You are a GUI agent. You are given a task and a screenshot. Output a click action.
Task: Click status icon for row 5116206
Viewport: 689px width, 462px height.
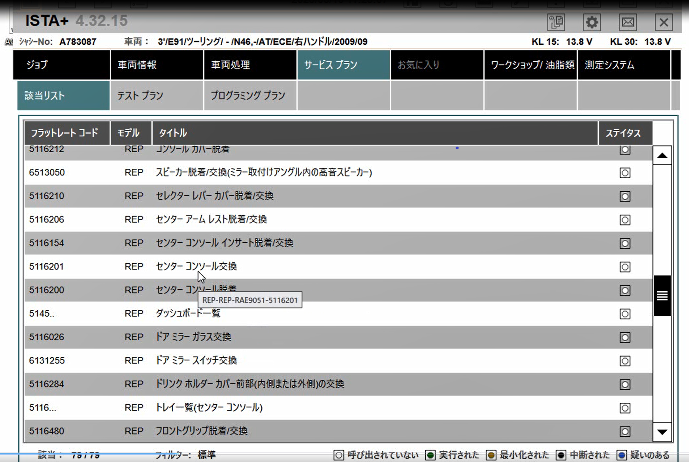click(x=625, y=220)
